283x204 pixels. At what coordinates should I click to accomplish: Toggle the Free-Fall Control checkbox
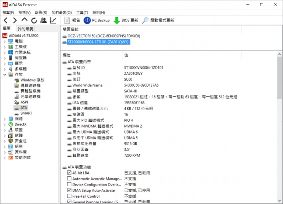point(69,196)
